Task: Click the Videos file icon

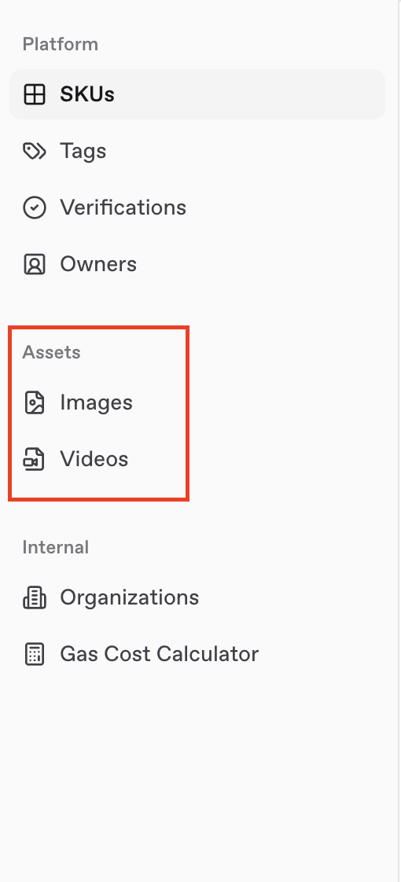Action: (34, 459)
